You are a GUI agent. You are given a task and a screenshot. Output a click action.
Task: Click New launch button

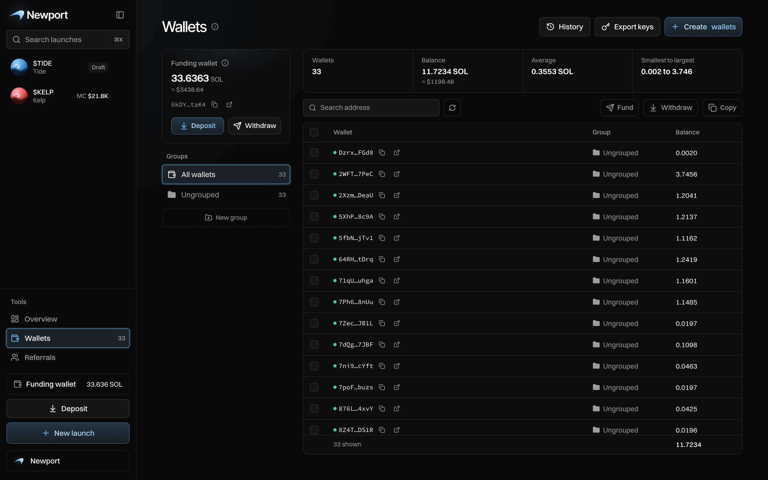click(x=68, y=433)
